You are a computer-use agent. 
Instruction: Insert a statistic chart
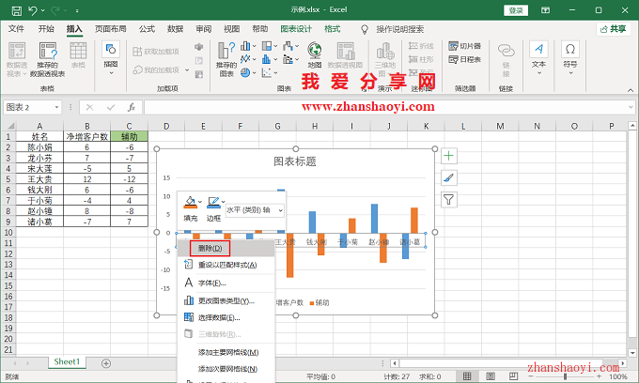[x=267, y=59]
